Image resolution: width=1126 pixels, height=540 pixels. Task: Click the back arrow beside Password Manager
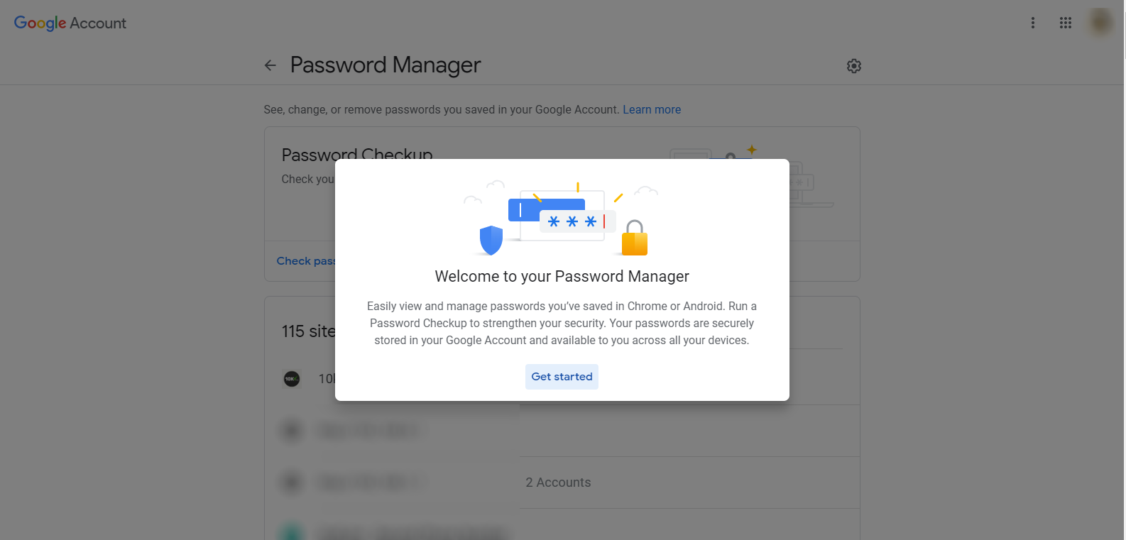270,66
